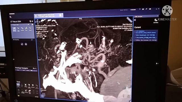Open the wrench icon on CT Neuro DSA card

28,25
